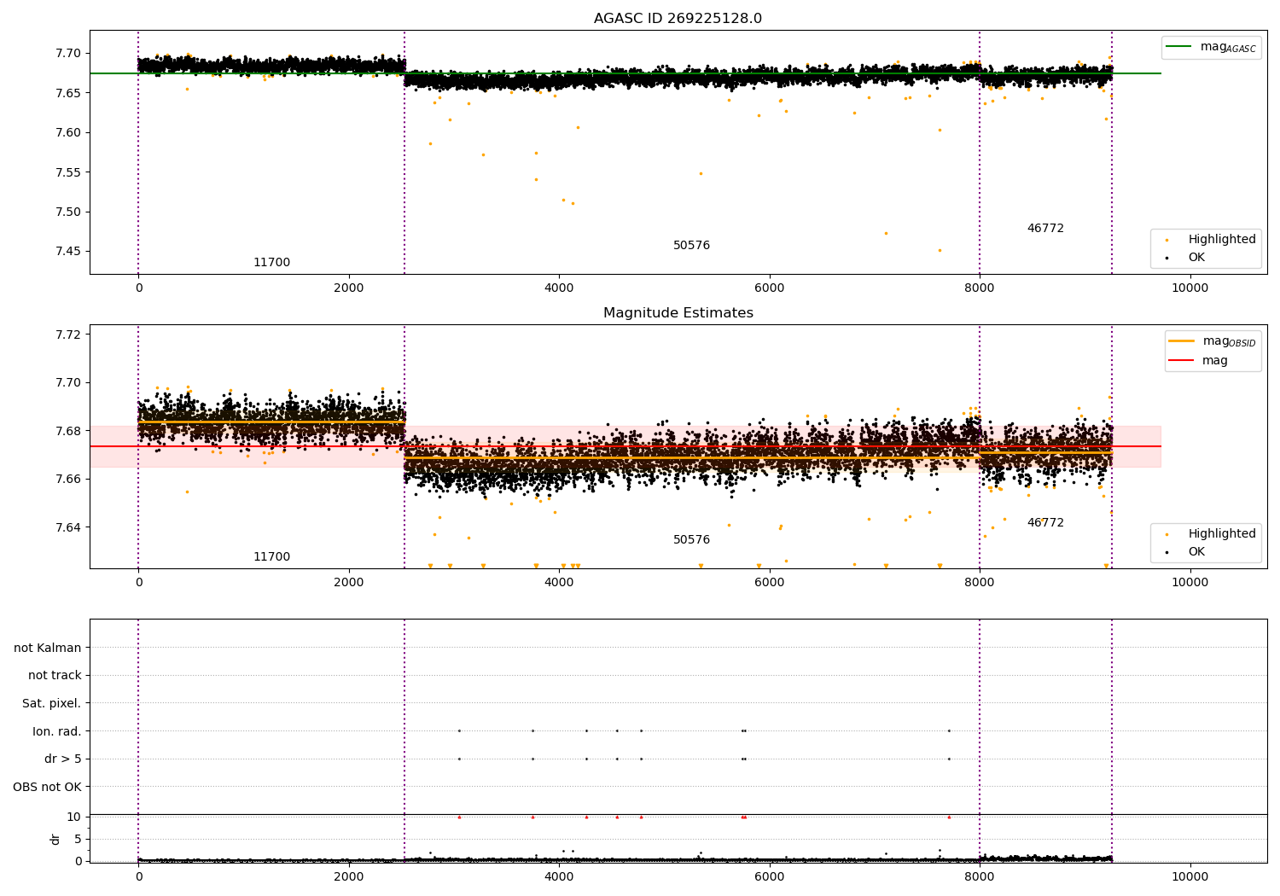Viewport: 1280px width, 896px height.
Task: Click the 7.68 y-axis tick label
Action: 68,431
